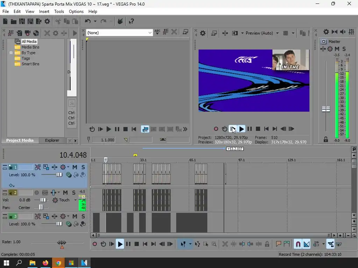Expand the By Type media folder
Screen dimensions: 358x268
(x=11, y=53)
